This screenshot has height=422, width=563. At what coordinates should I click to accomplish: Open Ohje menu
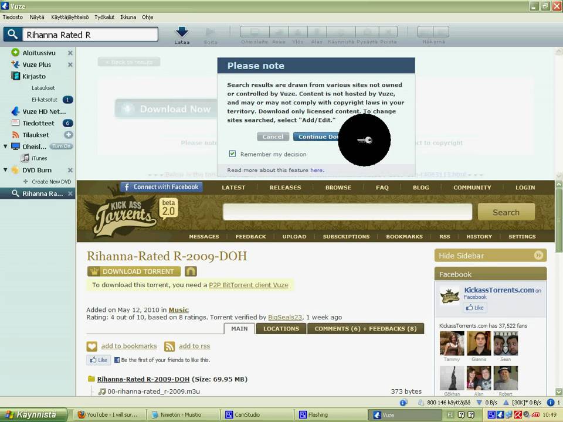pyautogui.click(x=147, y=17)
